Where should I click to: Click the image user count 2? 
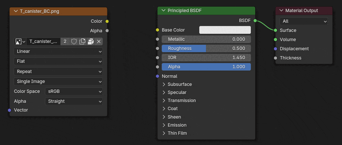(65, 41)
